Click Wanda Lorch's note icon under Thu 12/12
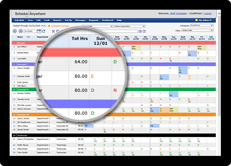Screen dimensions: 231x166 pyautogui.click(x=189, y=101)
